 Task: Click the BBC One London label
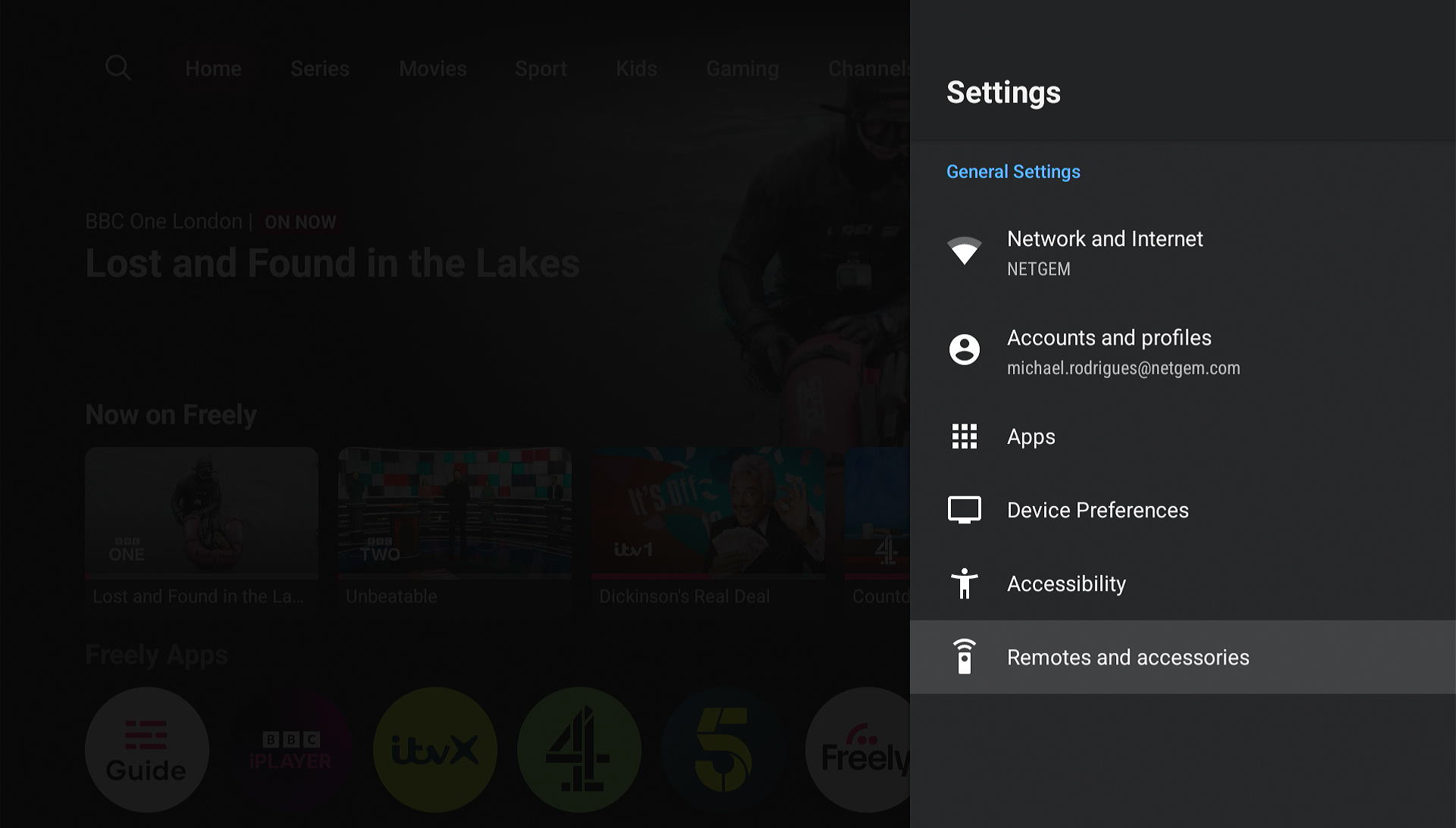164,221
